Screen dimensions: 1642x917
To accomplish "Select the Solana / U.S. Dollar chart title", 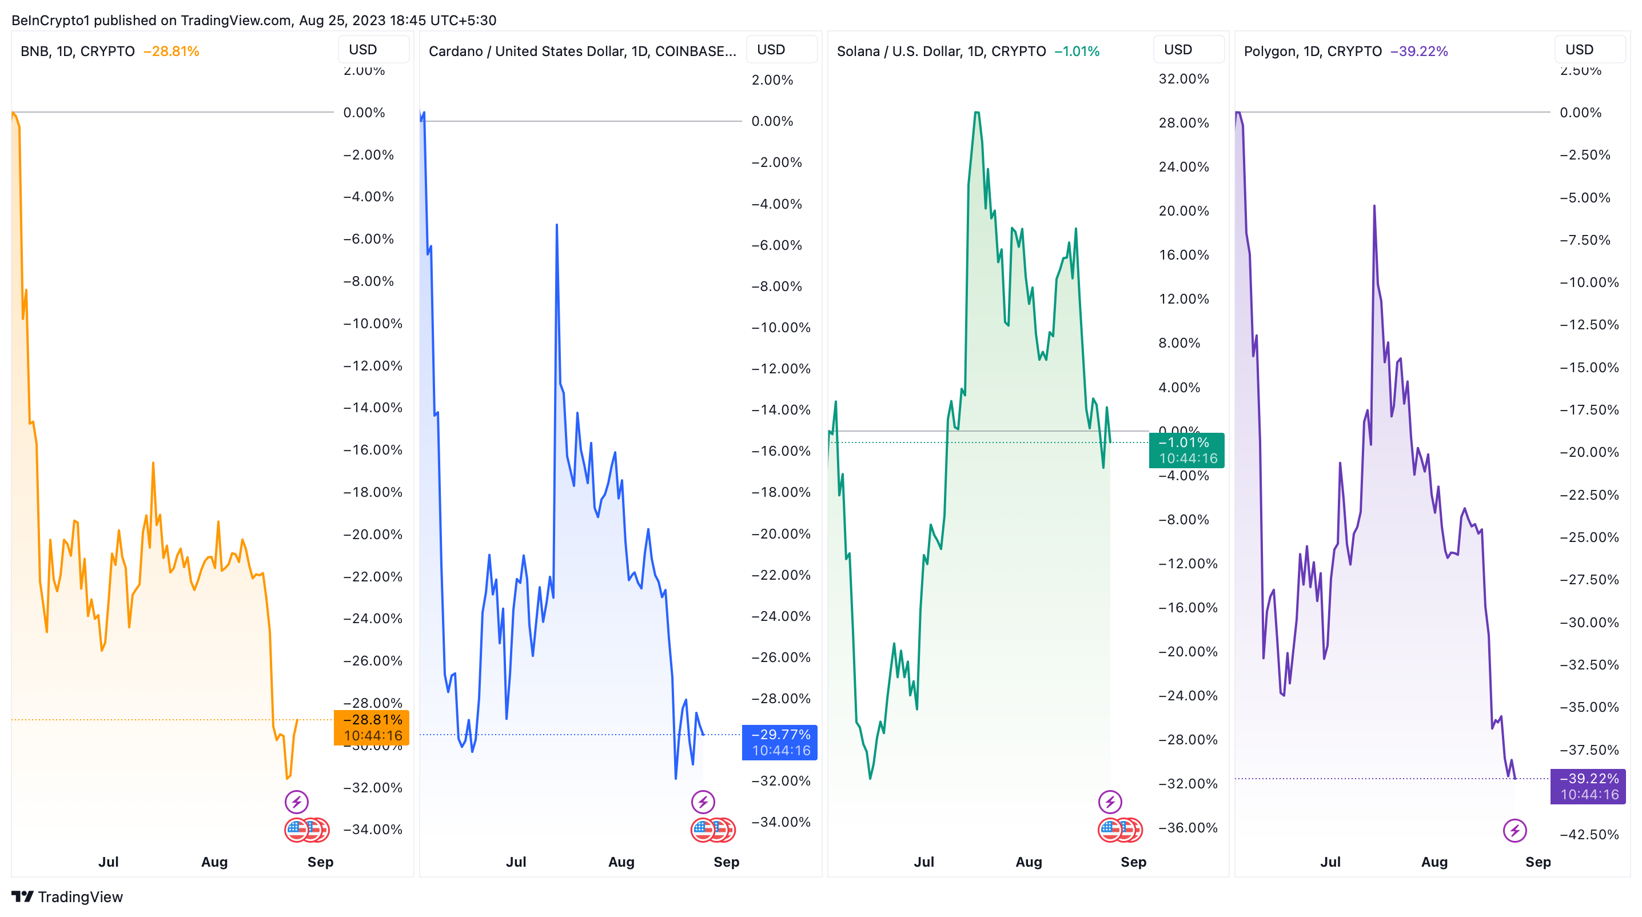I will [x=941, y=51].
